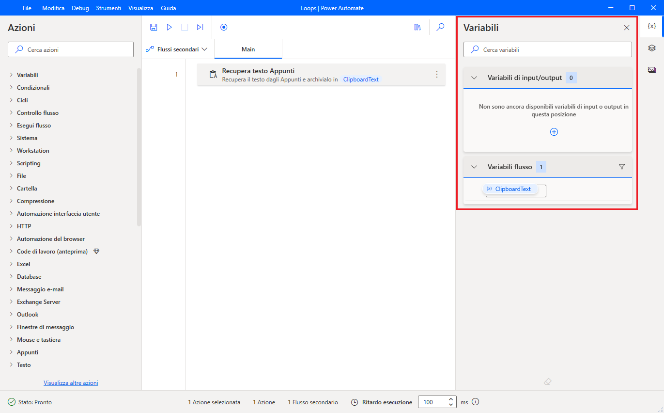
Task: Open the Immagini pane icon
Action: [x=652, y=69]
